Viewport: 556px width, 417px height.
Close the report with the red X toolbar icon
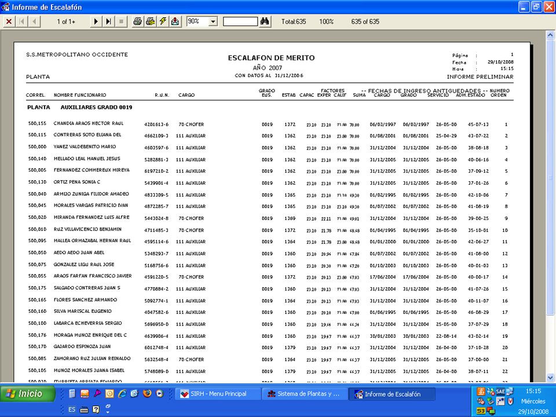point(9,21)
